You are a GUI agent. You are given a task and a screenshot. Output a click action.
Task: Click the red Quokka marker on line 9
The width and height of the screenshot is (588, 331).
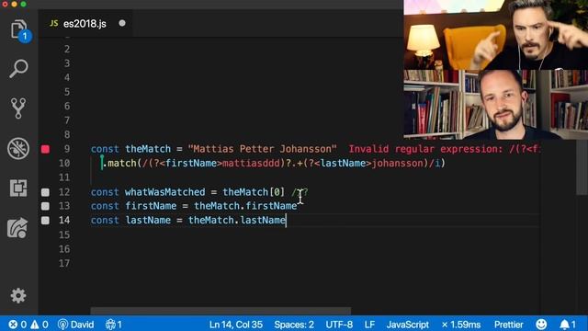tap(45, 149)
